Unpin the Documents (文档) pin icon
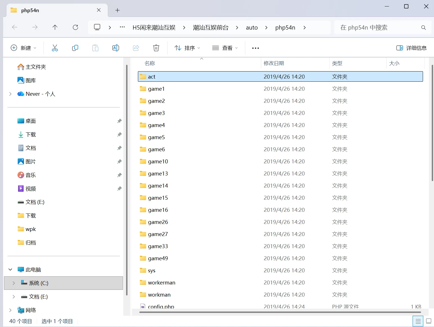The height and width of the screenshot is (327, 434). [119, 148]
